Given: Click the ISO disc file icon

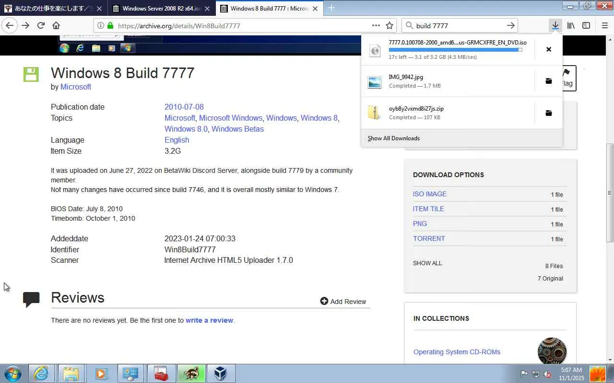Looking at the screenshot, I should pos(375,50).
